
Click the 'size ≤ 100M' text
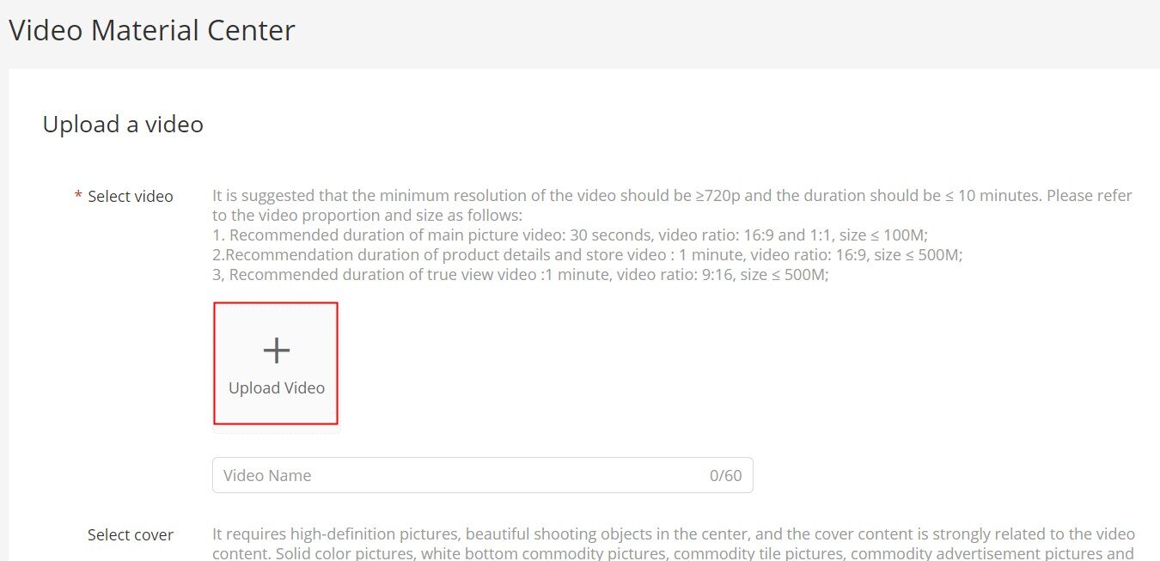pyautogui.click(x=882, y=235)
